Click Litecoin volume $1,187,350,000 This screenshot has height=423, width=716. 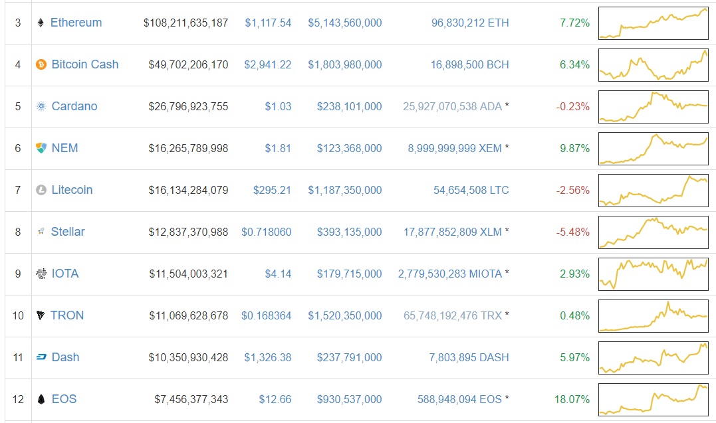(345, 190)
